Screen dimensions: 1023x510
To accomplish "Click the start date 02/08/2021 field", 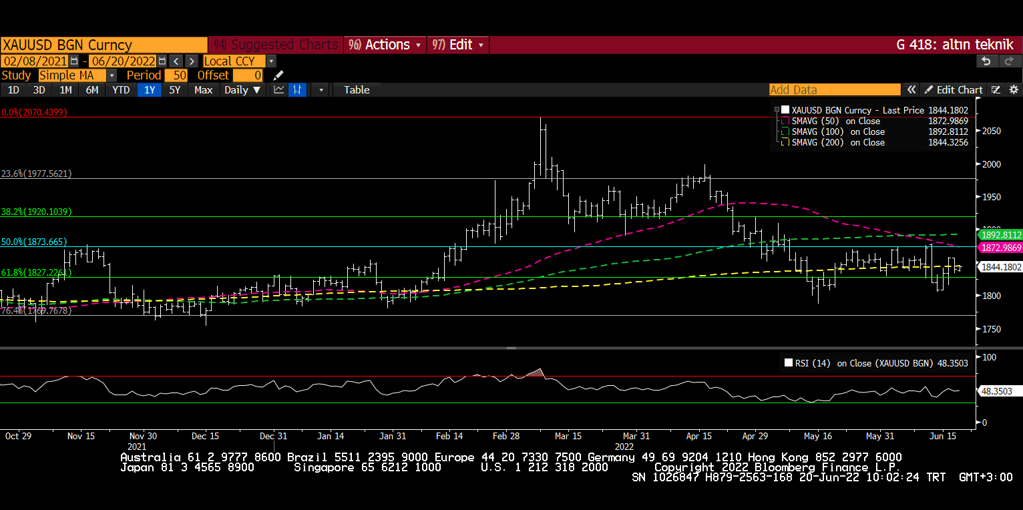I will pos(35,61).
